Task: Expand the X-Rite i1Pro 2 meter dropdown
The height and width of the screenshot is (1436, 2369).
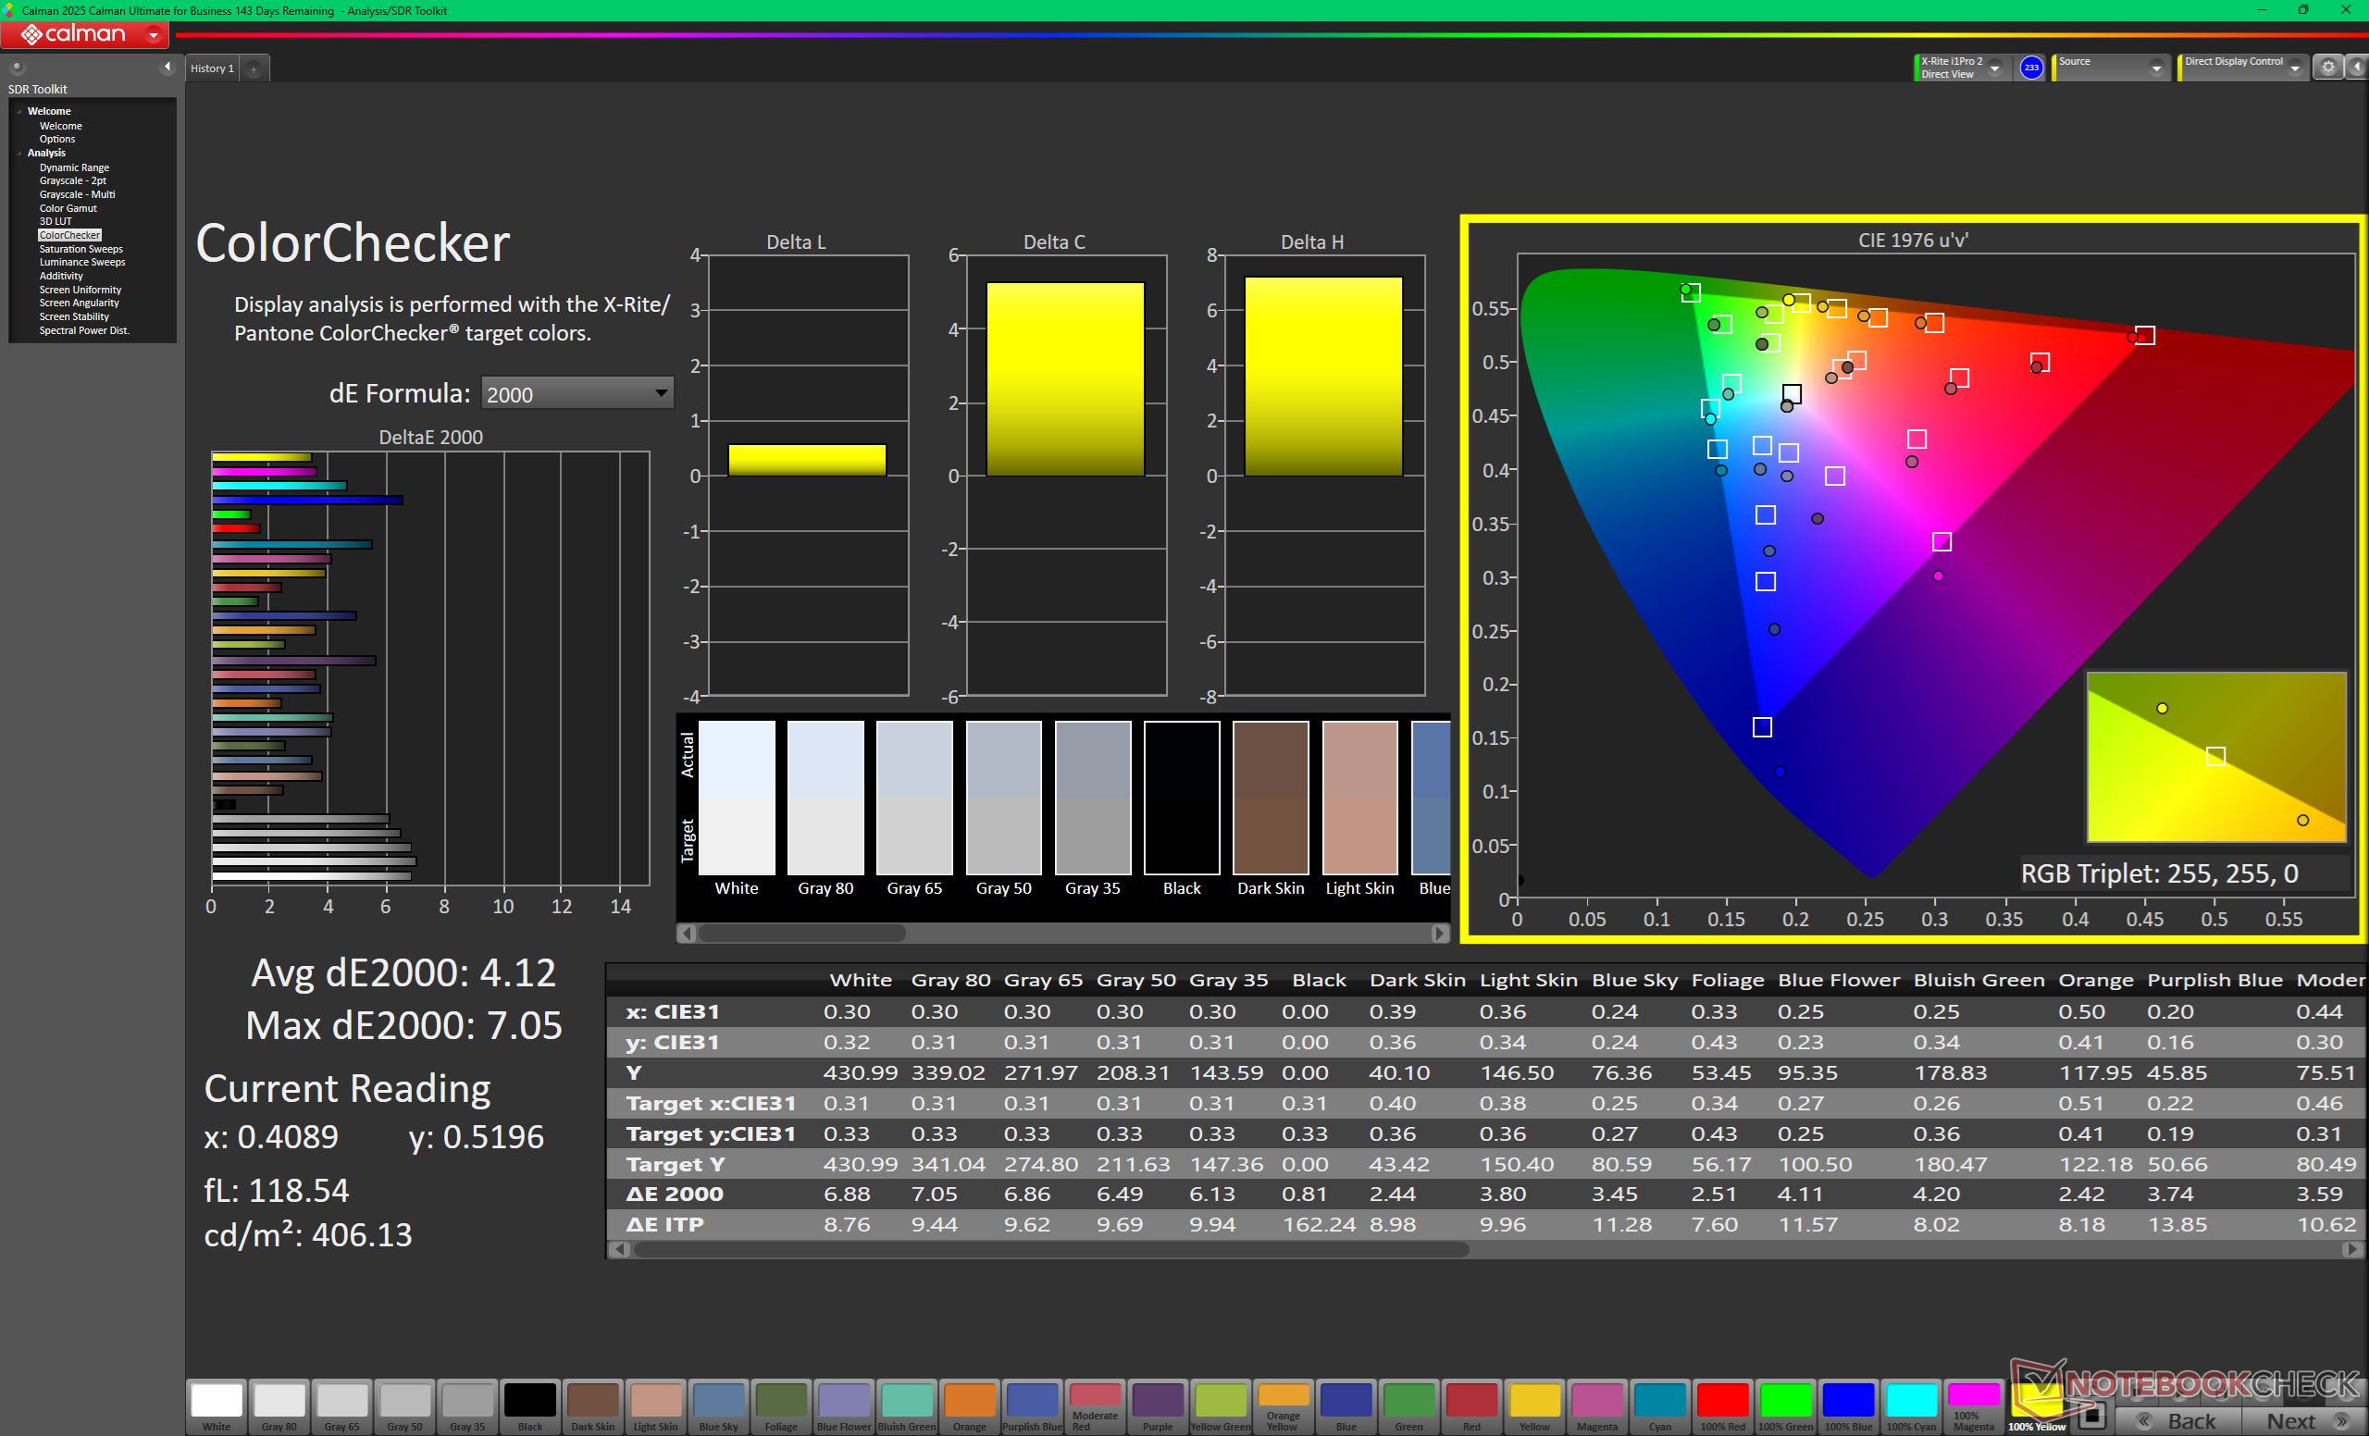Action: coord(1959,68)
